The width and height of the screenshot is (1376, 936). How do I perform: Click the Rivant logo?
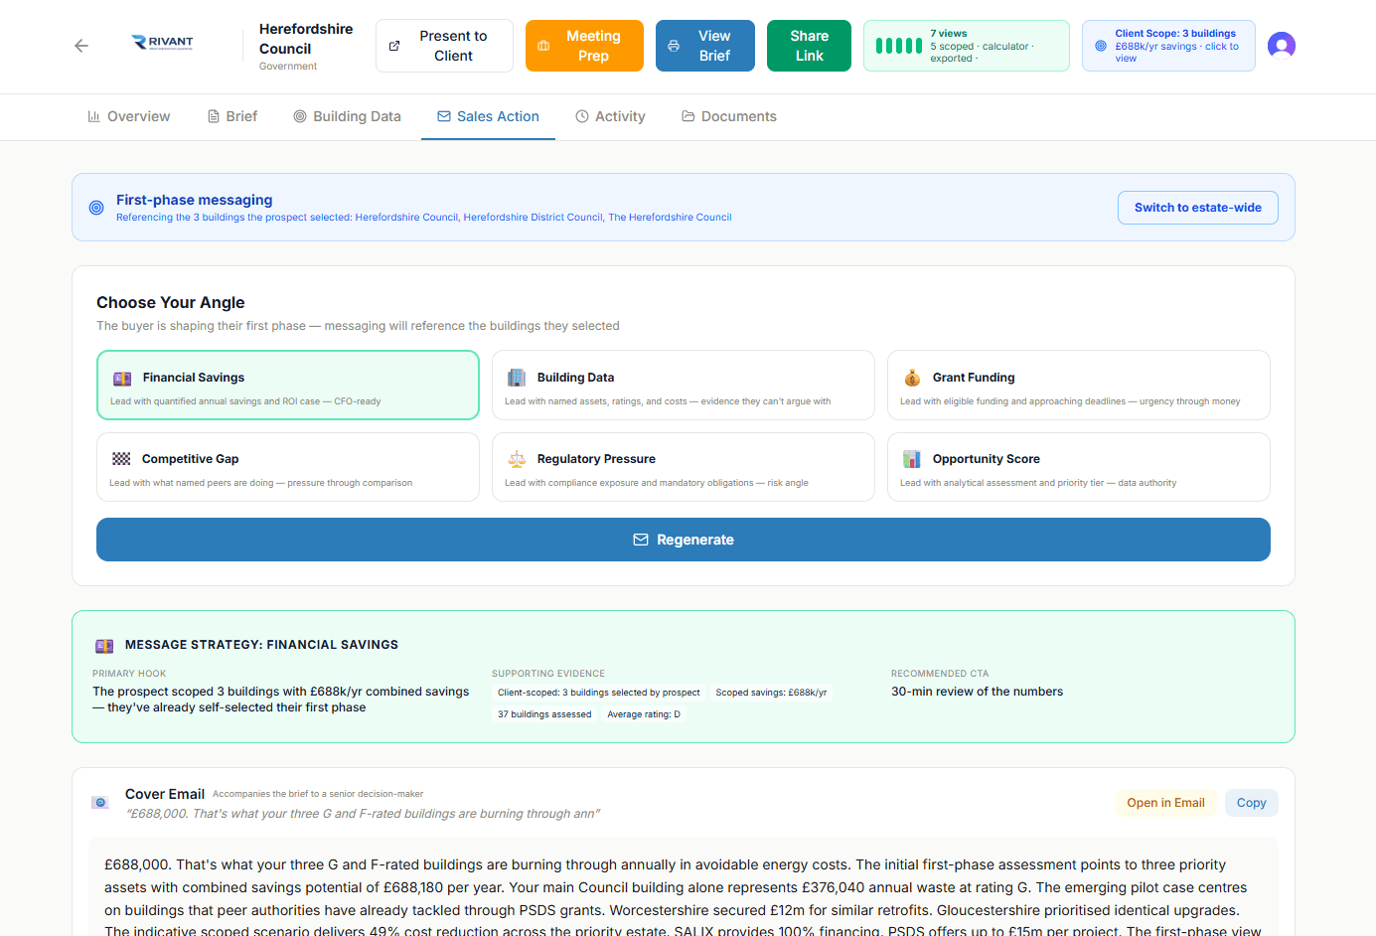coord(163,43)
